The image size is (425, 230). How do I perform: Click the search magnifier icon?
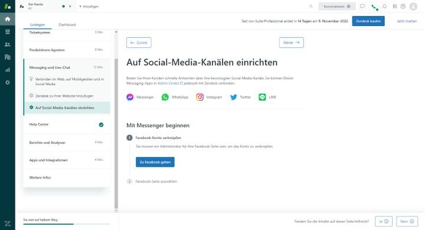[311, 7]
